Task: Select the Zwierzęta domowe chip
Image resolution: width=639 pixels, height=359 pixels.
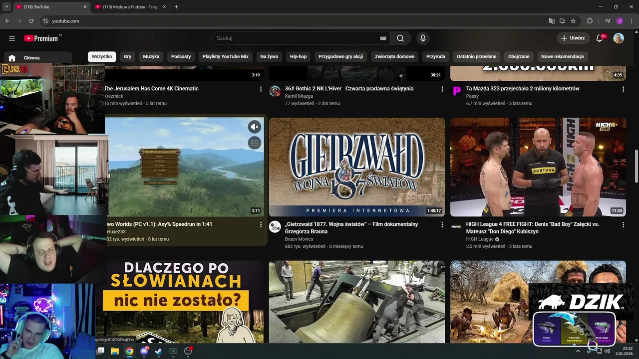Action: pos(394,57)
